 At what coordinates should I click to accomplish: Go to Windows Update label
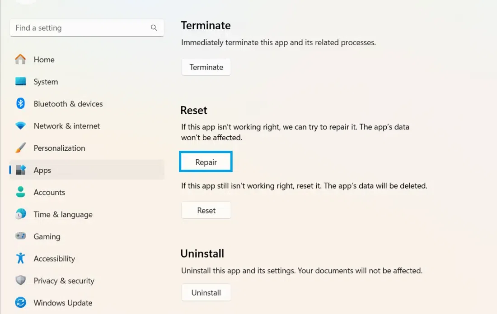pyautogui.click(x=63, y=303)
